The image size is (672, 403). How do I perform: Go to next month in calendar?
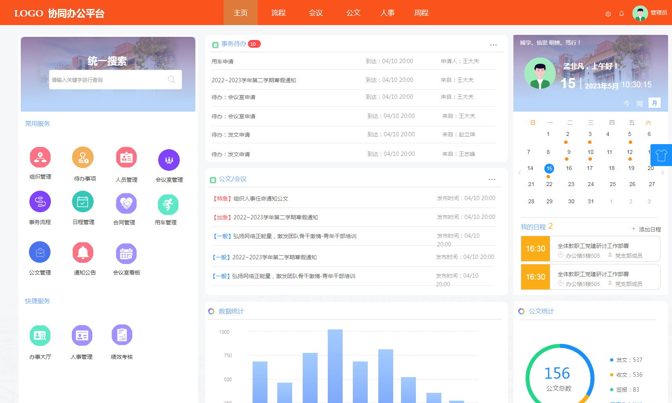pyautogui.click(x=663, y=173)
